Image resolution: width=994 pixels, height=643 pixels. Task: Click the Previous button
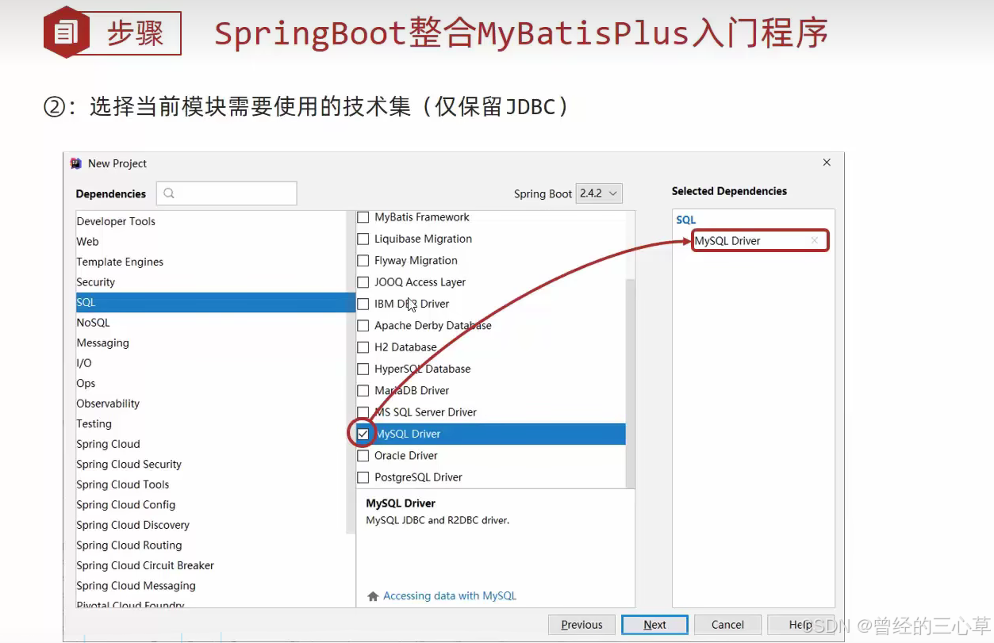pyautogui.click(x=581, y=625)
